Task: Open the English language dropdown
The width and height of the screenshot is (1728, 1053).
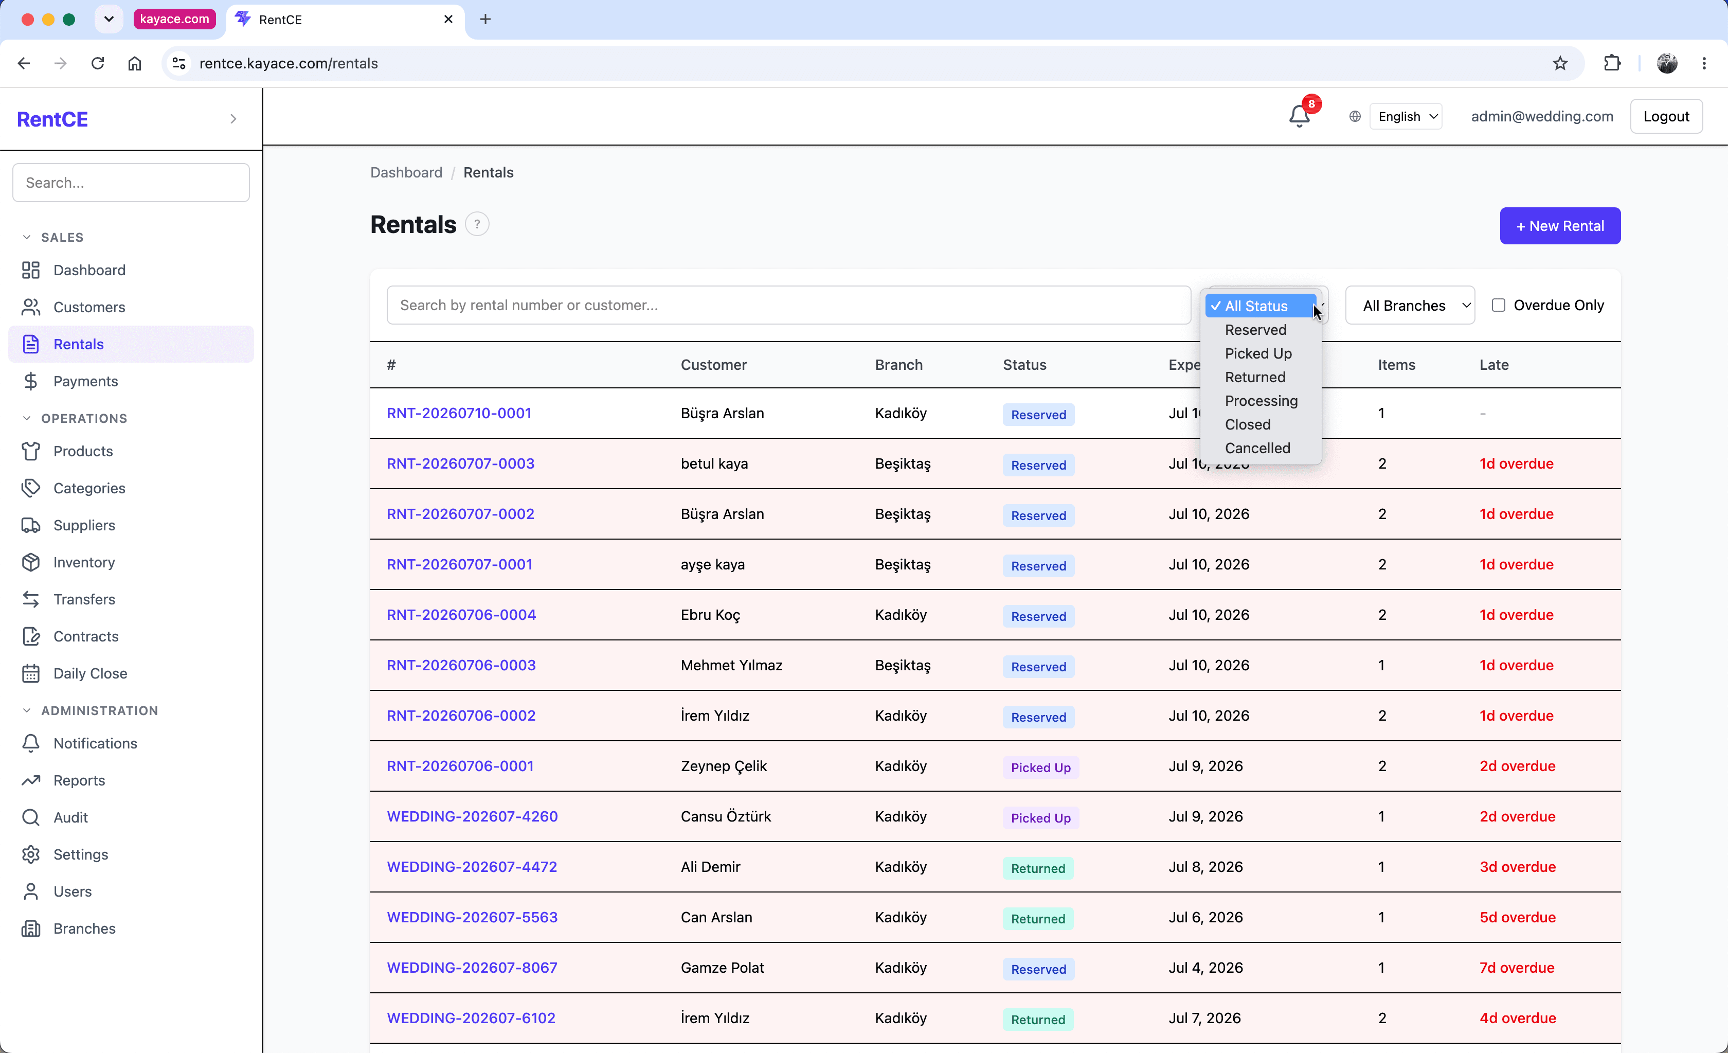Action: (1407, 116)
